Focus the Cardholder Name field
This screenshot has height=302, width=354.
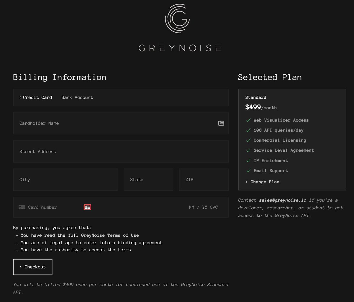tap(121, 123)
